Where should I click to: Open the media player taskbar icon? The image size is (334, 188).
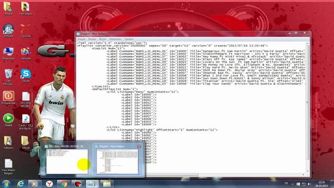tap(34, 184)
